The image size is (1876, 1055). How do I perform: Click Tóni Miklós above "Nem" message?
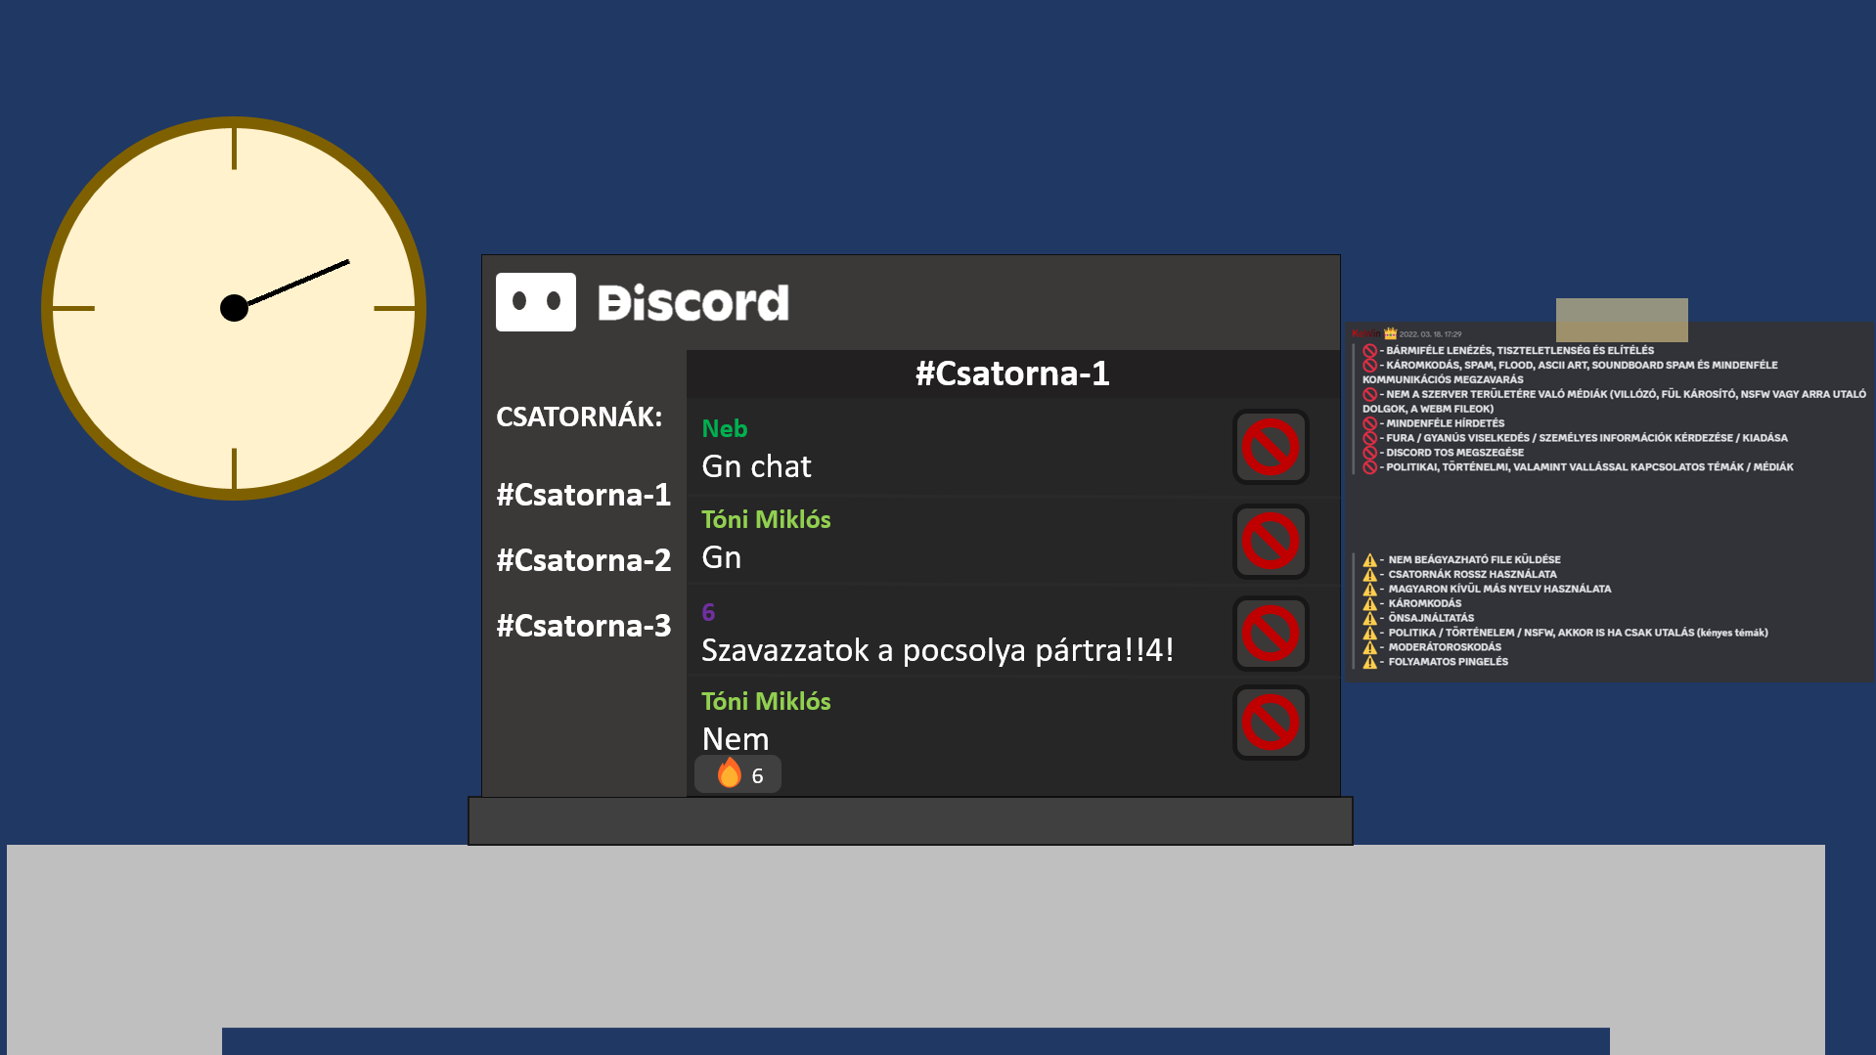pos(766,701)
